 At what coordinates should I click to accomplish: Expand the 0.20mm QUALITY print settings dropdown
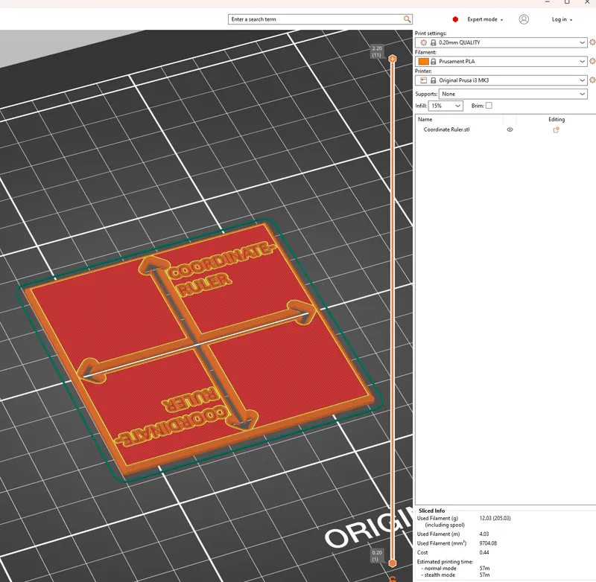(582, 42)
